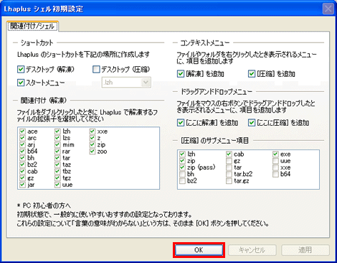The image size is (337, 263).
Task: Toggle スタートメニュー checkbox
Action: click(x=21, y=83)
